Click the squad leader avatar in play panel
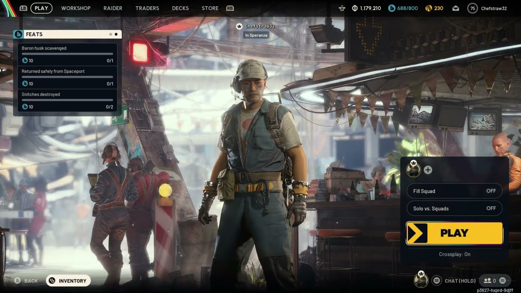Image resolution: width=521 pixels, height=293 pixels. coord(414,169)
